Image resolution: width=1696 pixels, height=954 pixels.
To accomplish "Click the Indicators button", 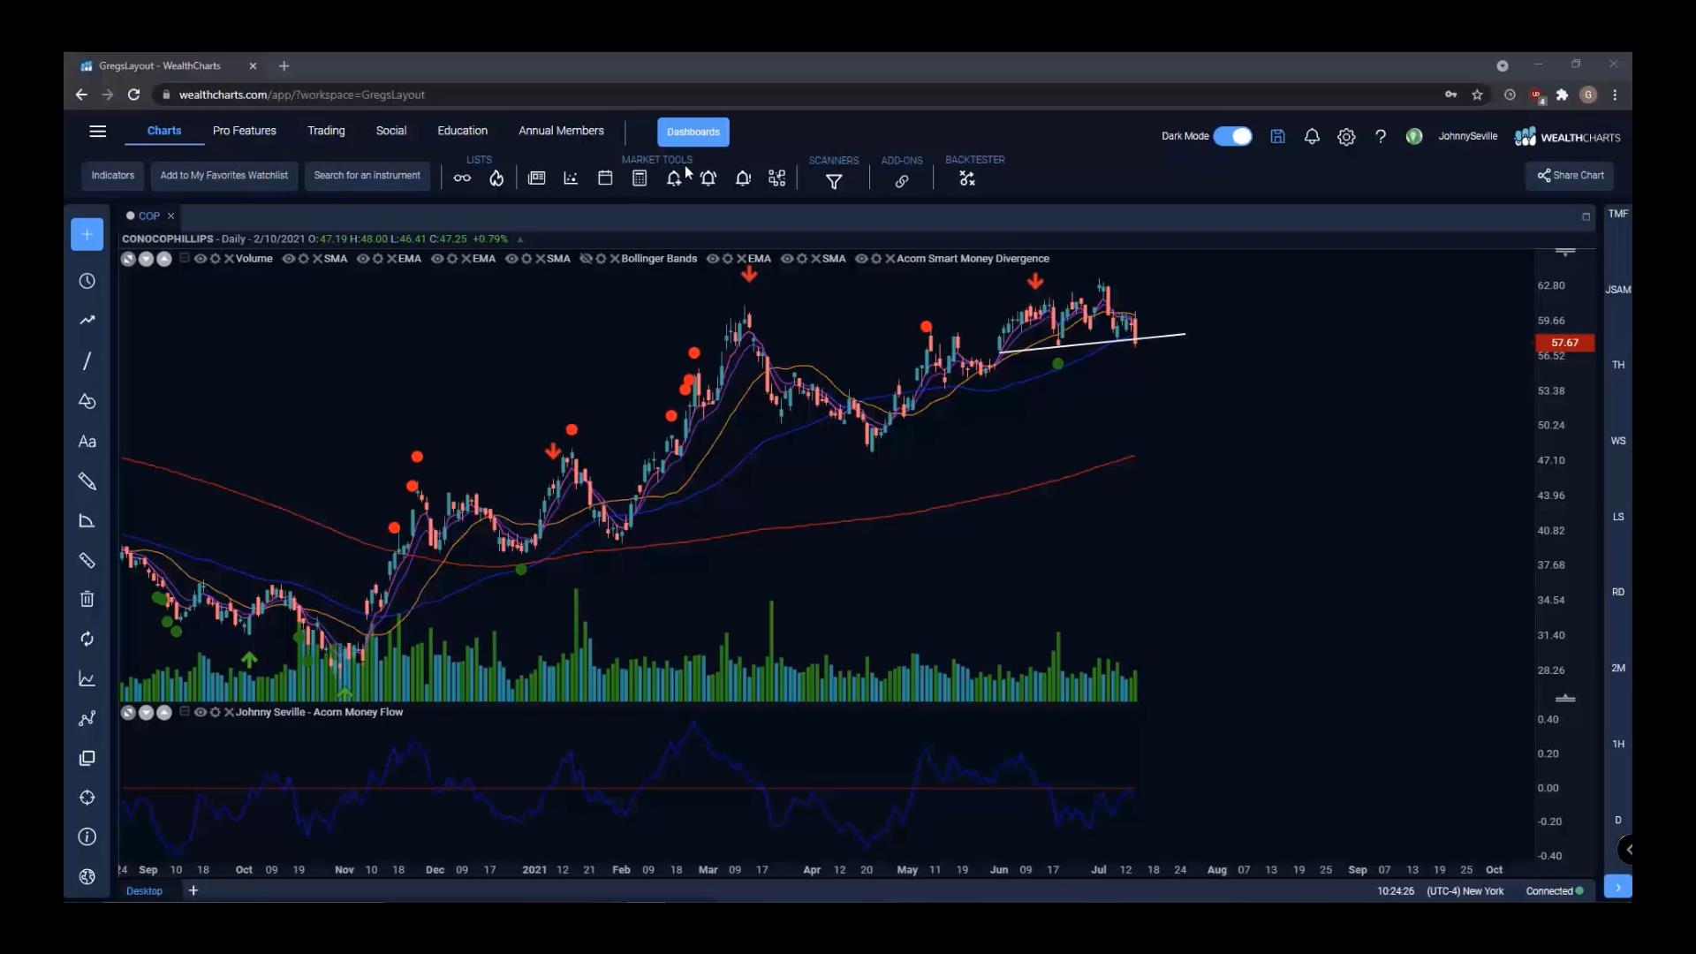I will coord(113,176).
